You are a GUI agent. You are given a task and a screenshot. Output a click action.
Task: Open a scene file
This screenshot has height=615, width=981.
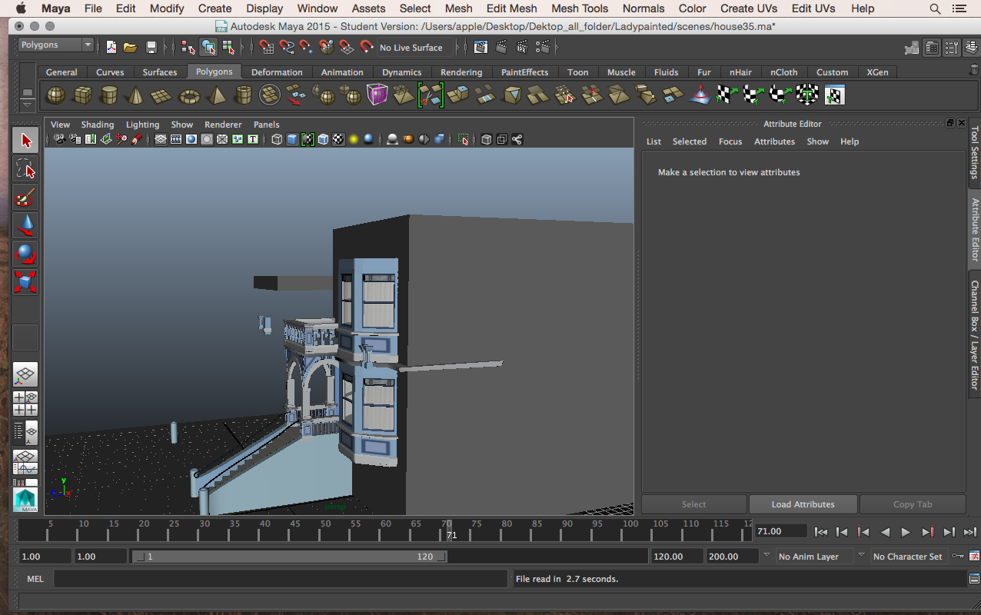click(x=131, y=47)
